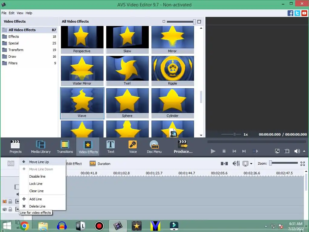Click the Duration button

tap(100, 163)
